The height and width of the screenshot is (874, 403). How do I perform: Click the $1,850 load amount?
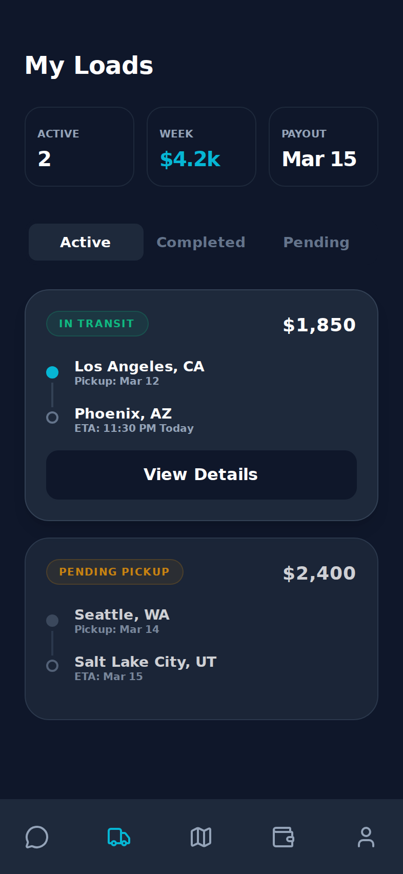click(319, 325)
